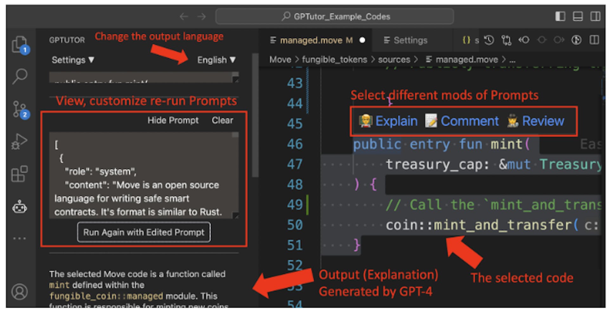Screen dimensions: 609x313
Task: Open the Extensions view icon
Action: click(x=20, y=174)
